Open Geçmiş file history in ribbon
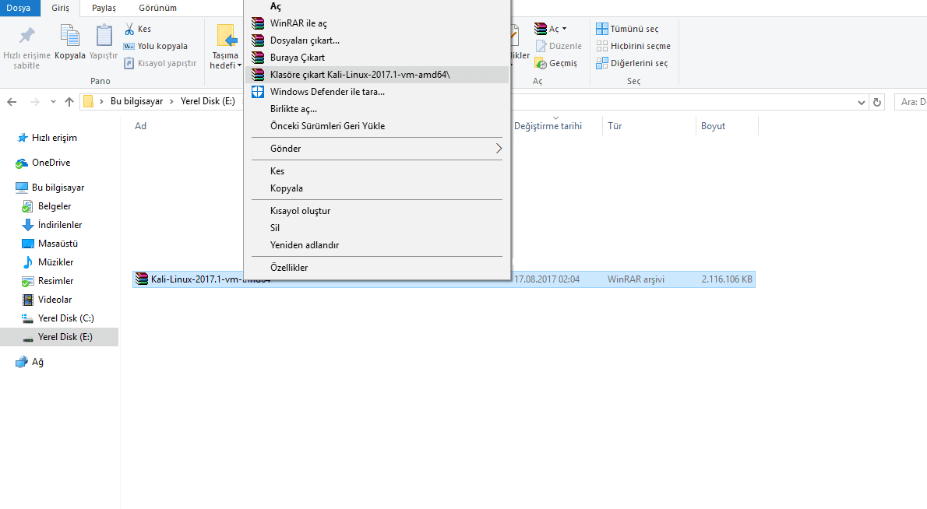 click(555, 63)
